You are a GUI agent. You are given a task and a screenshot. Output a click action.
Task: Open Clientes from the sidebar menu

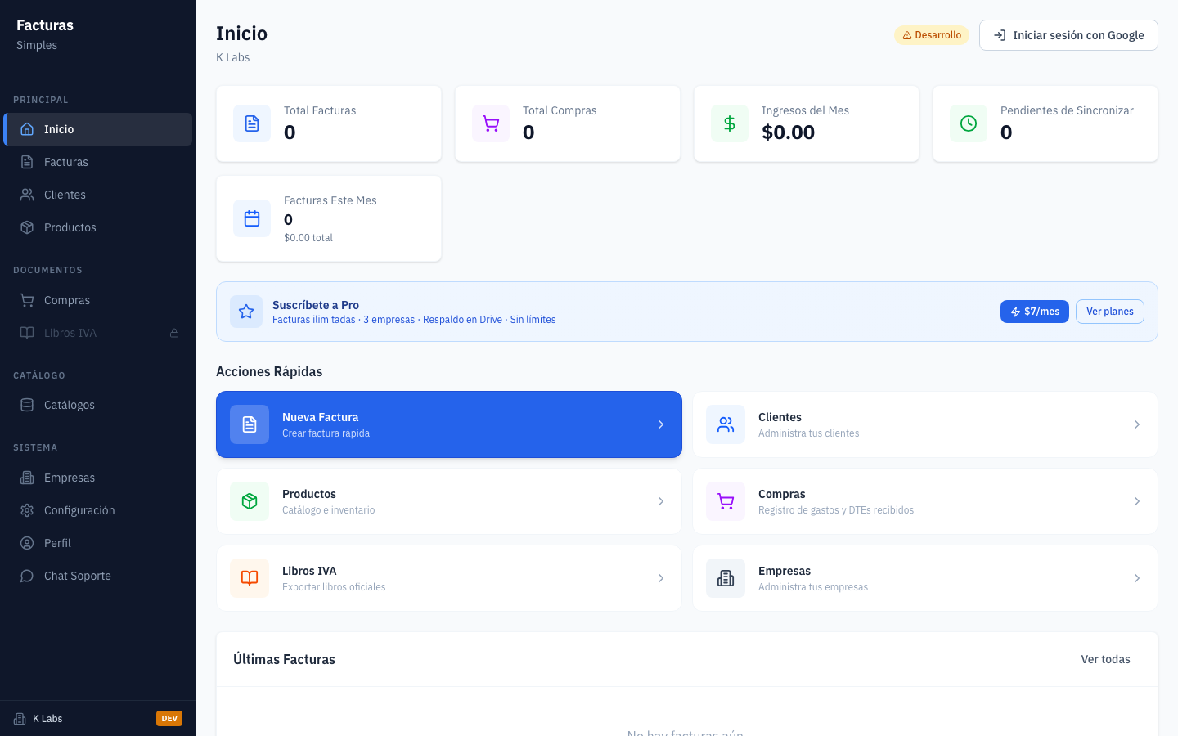coord(98,195)
